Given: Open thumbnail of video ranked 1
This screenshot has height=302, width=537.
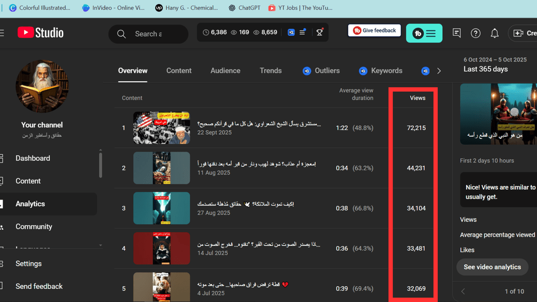Looking at the screenshot, I should pyautogui.click(x=162, y=128).
